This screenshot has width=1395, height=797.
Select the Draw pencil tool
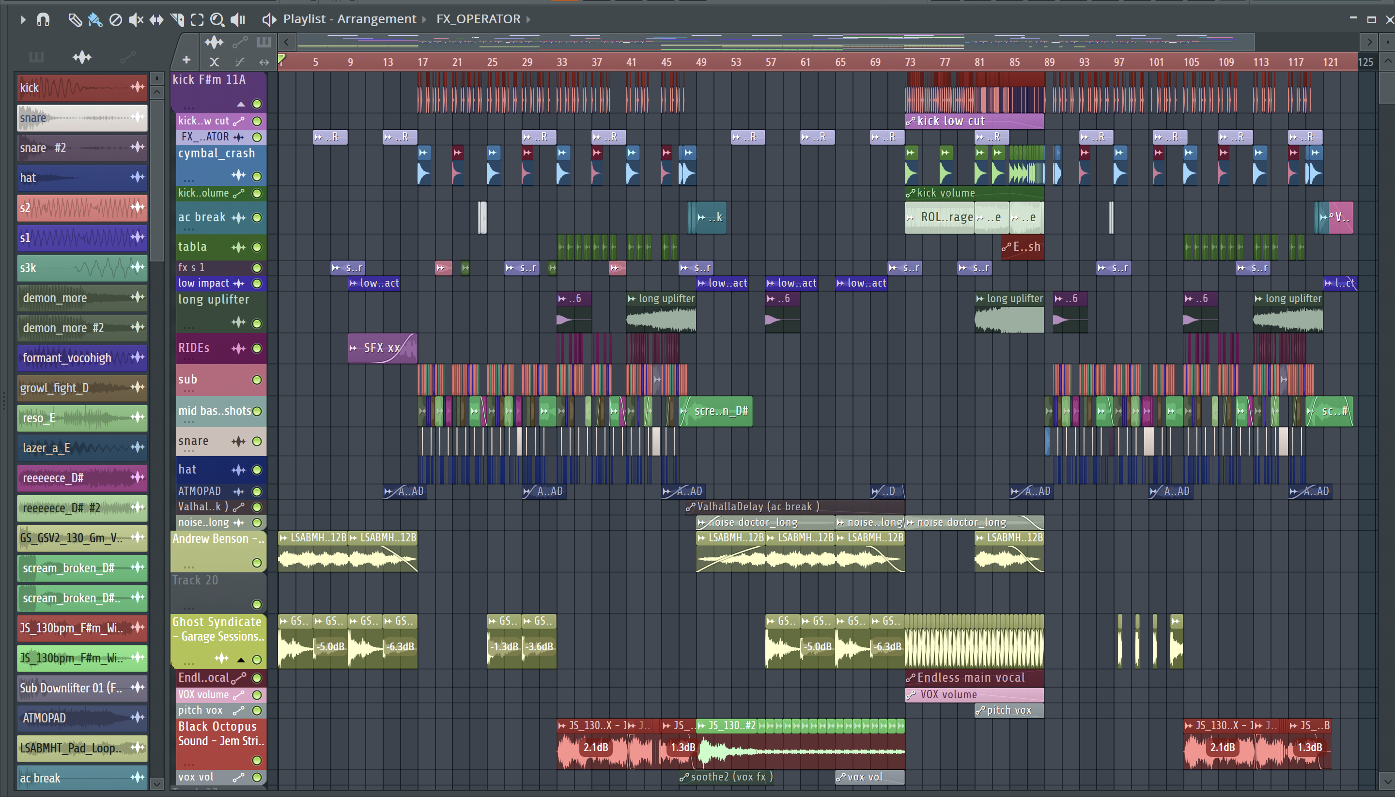(75, 20)
